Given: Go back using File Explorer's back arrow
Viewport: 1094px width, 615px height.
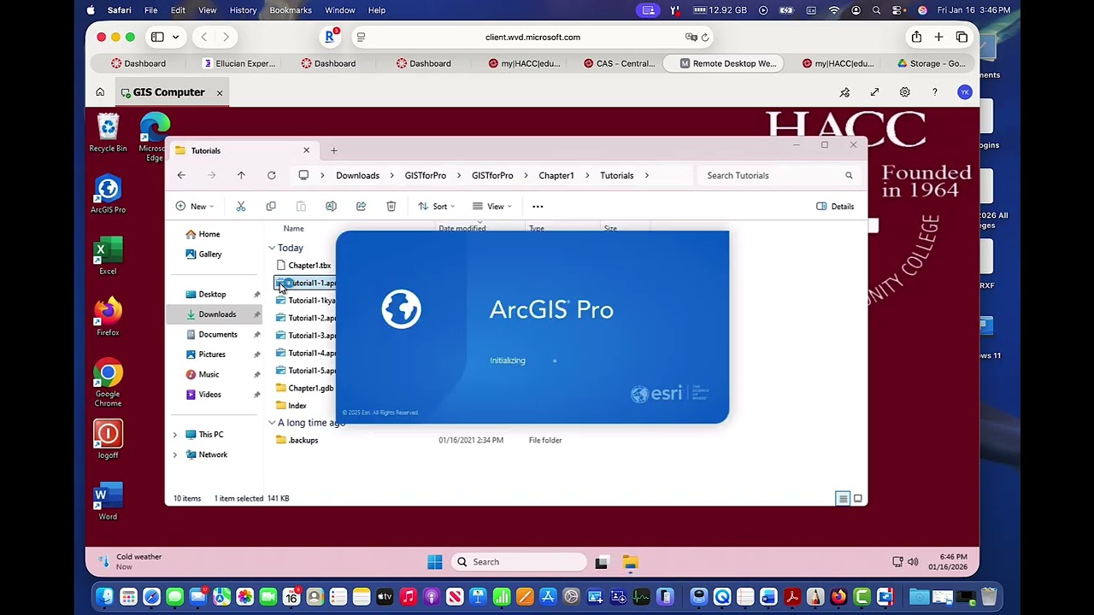Looking at the screenshot, I should coord(181,175).
